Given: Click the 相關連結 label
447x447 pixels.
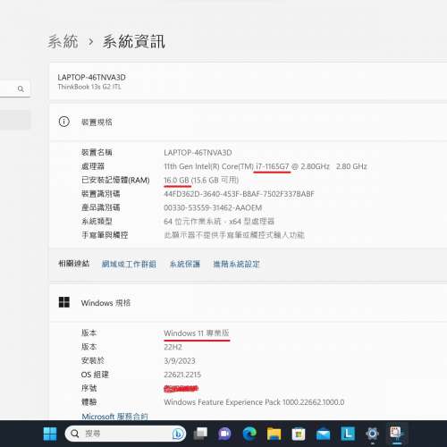Looking at the screenshot, I should point(73,264).
